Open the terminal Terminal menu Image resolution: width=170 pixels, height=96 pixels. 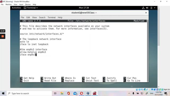[52, 17]
